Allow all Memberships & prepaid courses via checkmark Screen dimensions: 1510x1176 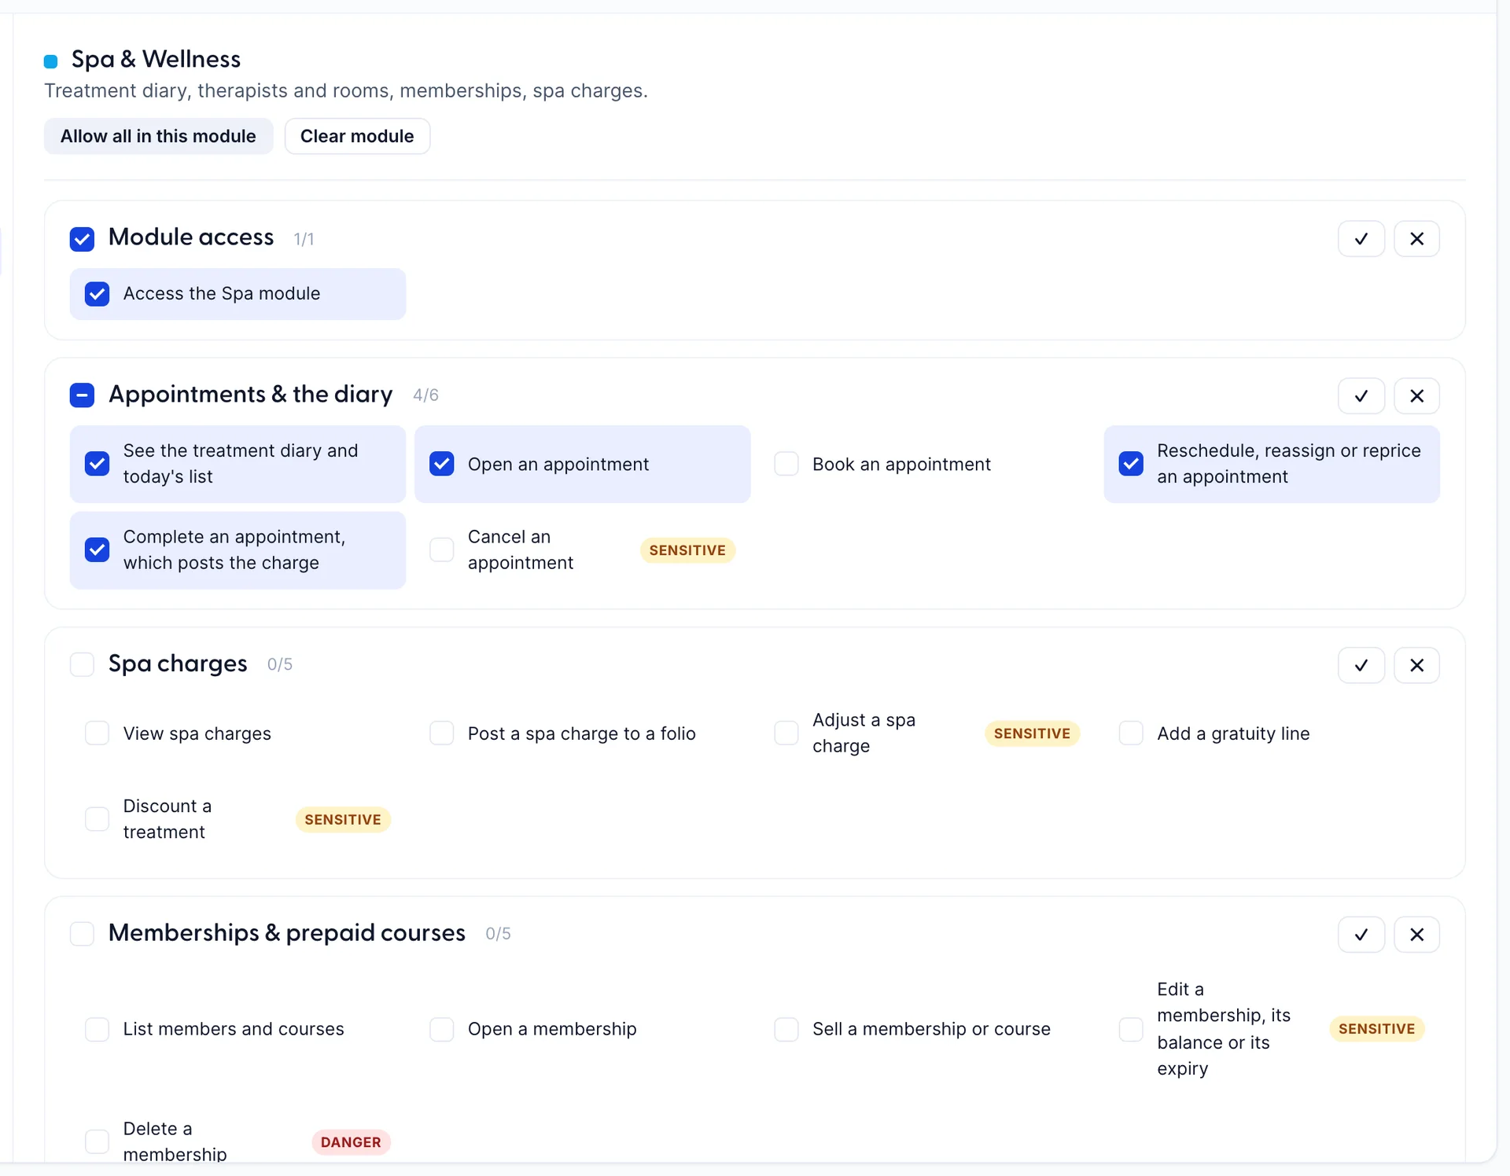click(x=1361, y=935)
